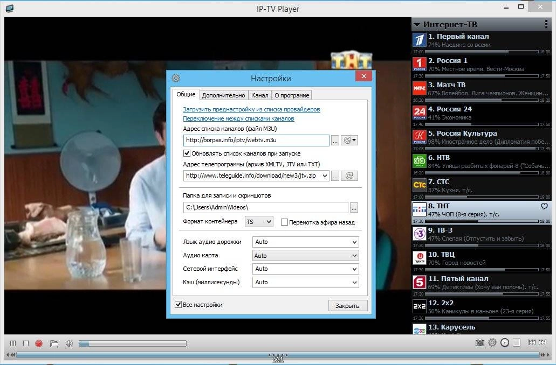This screenshot has height=365, width=556.
Task: Toggle the channel list panel icon
Action: coord(517,342)
